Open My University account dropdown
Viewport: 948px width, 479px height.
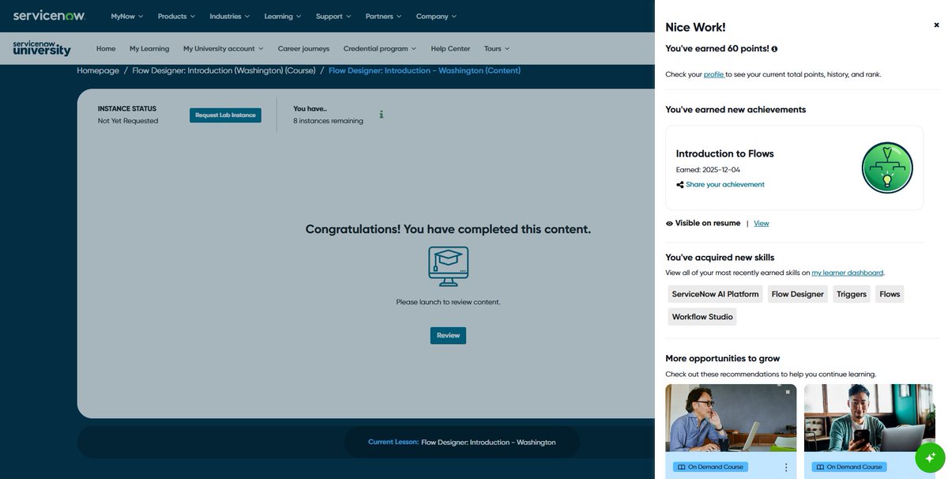coord(224,48)
